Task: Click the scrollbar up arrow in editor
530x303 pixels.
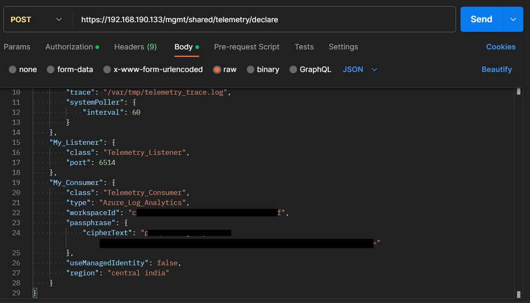Action: point(518,91)
